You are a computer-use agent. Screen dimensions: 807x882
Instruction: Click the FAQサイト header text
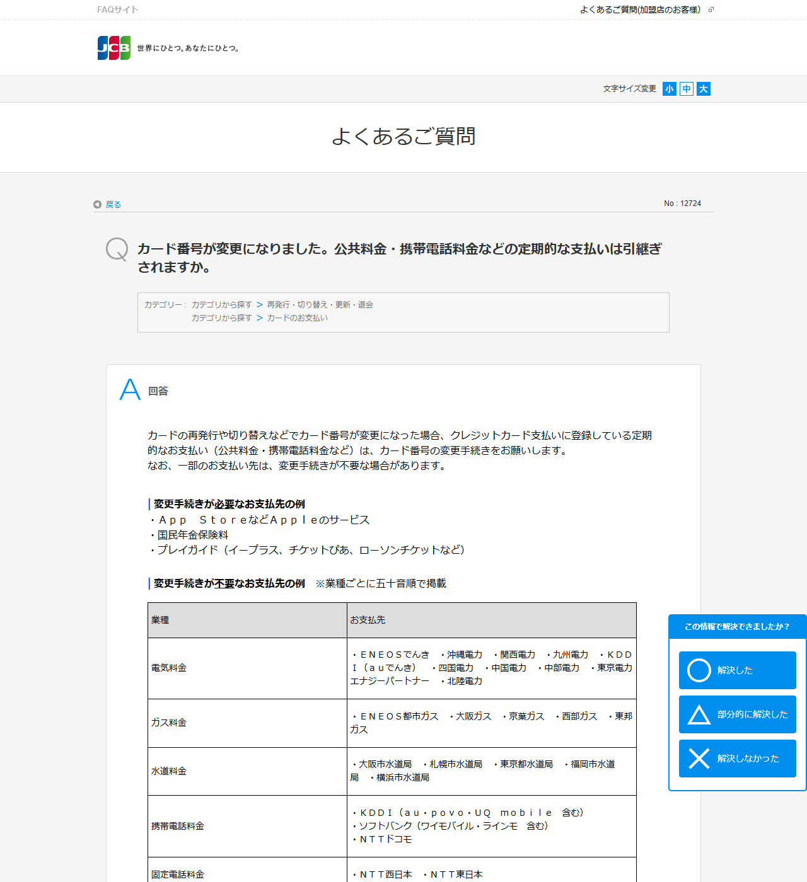pyautogui.click(x=118, y=9)
